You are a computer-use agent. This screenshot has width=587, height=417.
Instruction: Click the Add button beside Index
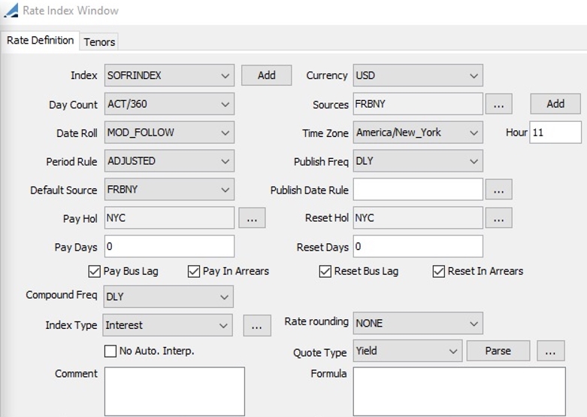(x=267, y=75)
